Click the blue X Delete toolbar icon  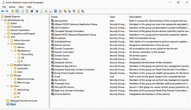(x=37, y=11)
